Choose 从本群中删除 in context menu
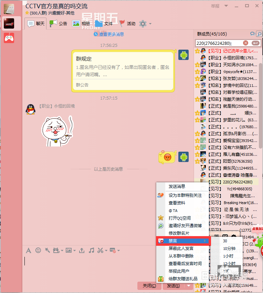 point(181,256)
